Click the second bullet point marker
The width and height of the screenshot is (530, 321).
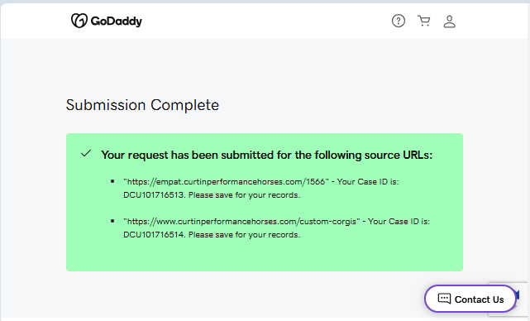[112, 222]
